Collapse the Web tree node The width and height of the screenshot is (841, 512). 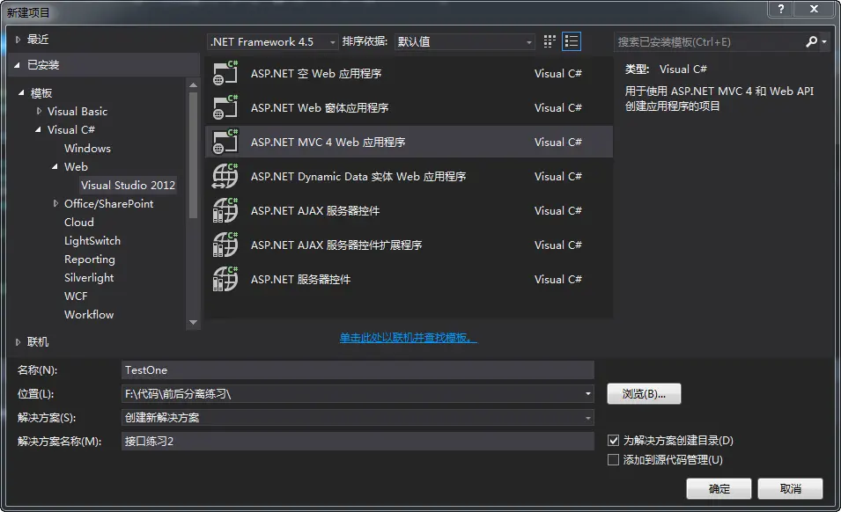(55, 166)
